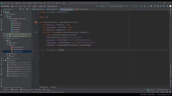Hide the Project panel with minus icon
Image resolution: width=172 pixels, height=96 pixels.
pos(30,9)
